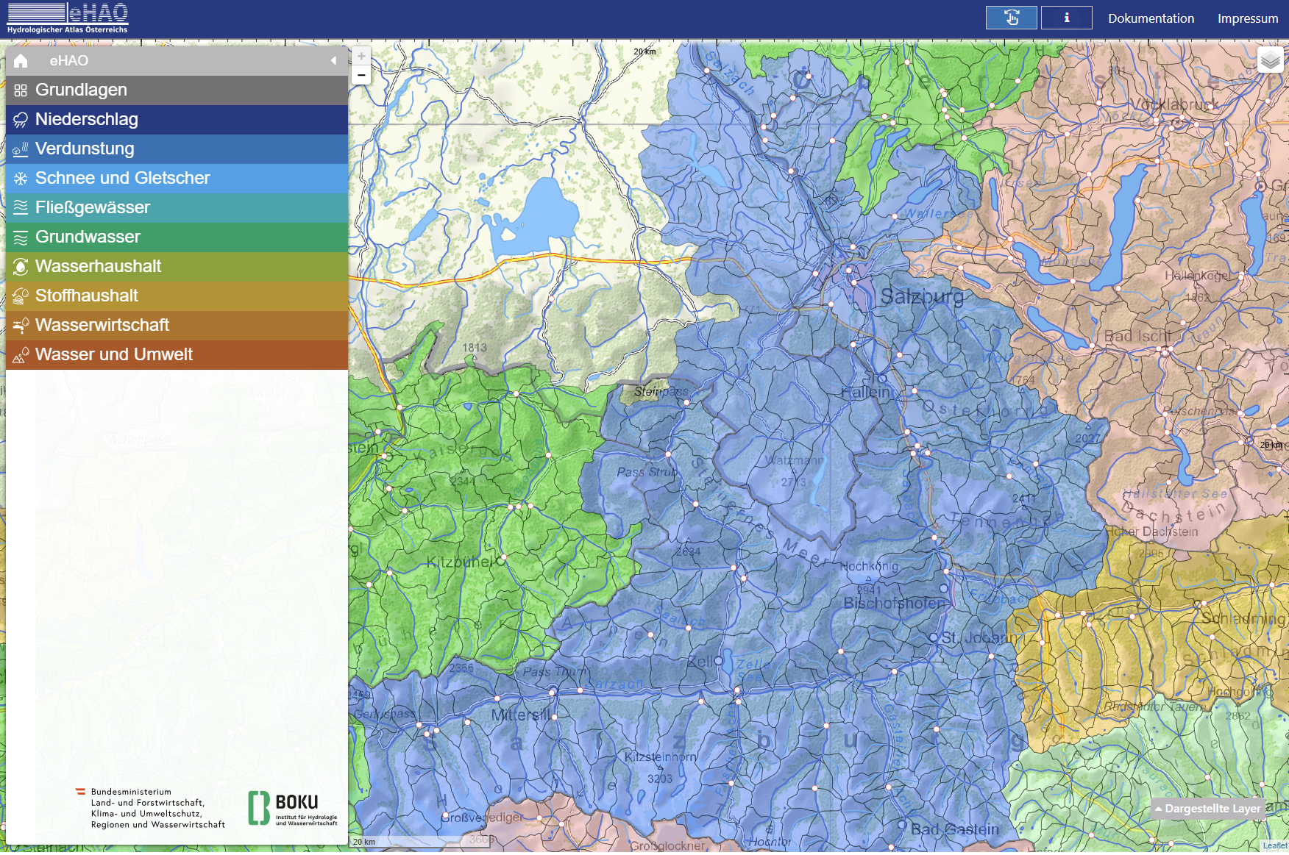Open the Impressum page
Image resolution: width=1289 pixels, height=855 pixels.
1247,18
